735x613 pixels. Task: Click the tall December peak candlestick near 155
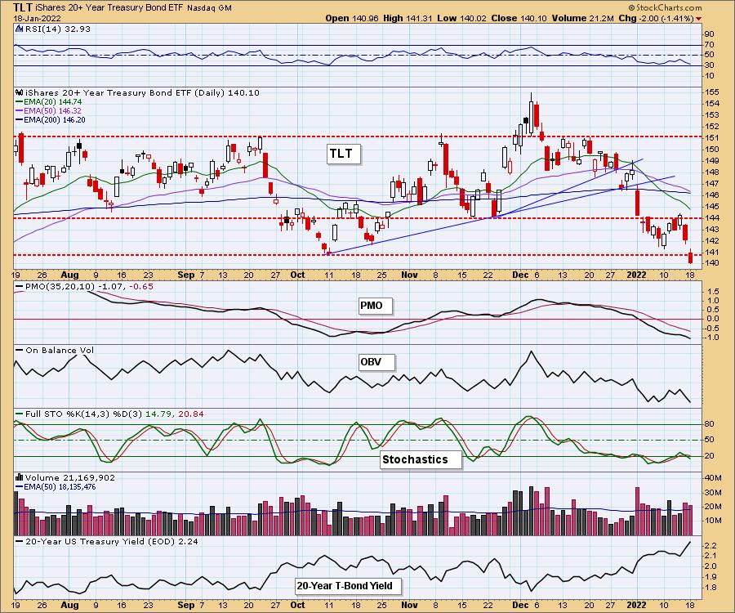tap(531, 114)
